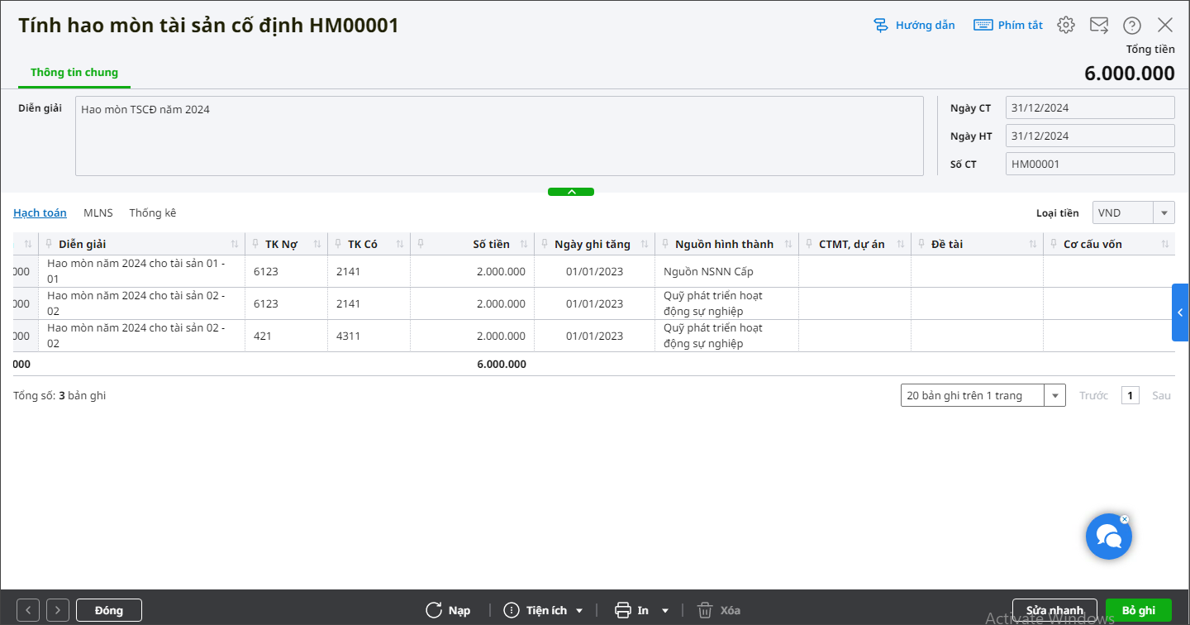Click the mail feedback envelope icon
The height and width of the screenshot is (625, 1190).
1099,25
